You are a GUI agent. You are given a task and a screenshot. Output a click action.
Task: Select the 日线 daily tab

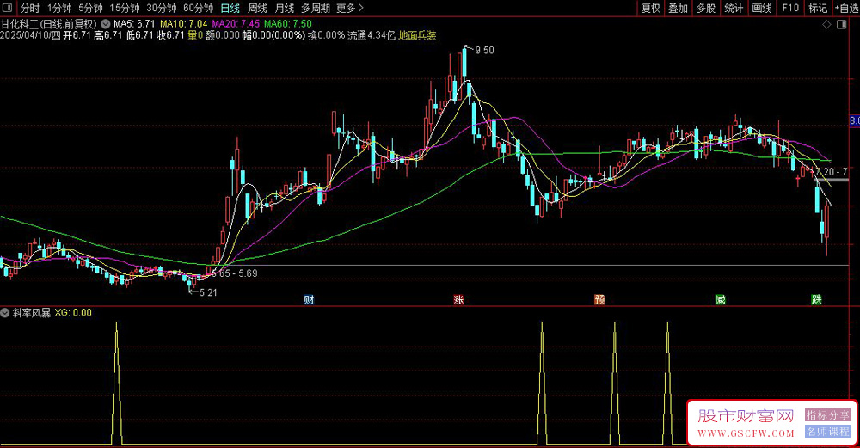point(230,9)
